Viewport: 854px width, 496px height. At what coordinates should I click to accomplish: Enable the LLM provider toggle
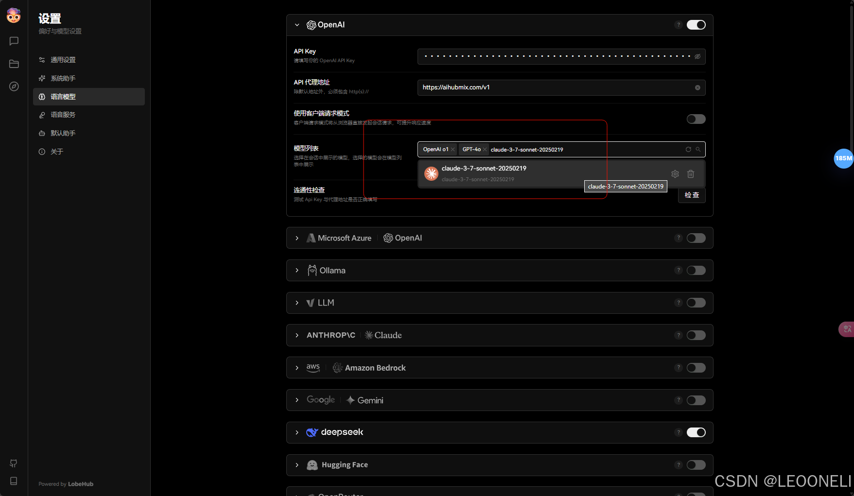(696, 303)
